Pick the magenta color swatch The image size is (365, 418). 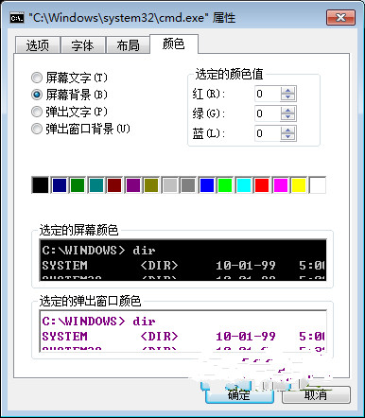(x=281, y=185)
